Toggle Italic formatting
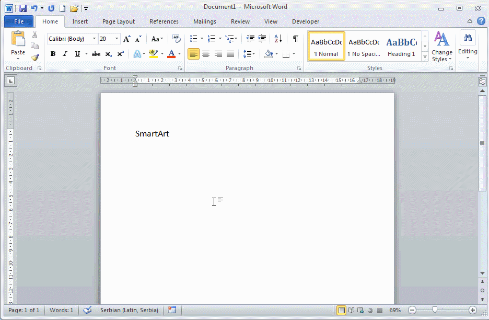489x320 pixels. (x=65, y=54)
